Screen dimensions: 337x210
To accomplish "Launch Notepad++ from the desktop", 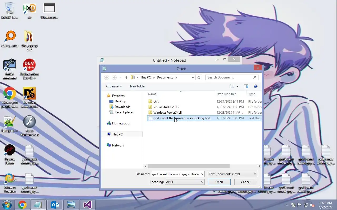I will (x=10, y=124).
